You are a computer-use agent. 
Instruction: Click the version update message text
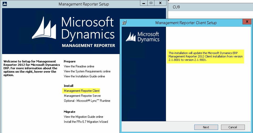pos(205,56)
